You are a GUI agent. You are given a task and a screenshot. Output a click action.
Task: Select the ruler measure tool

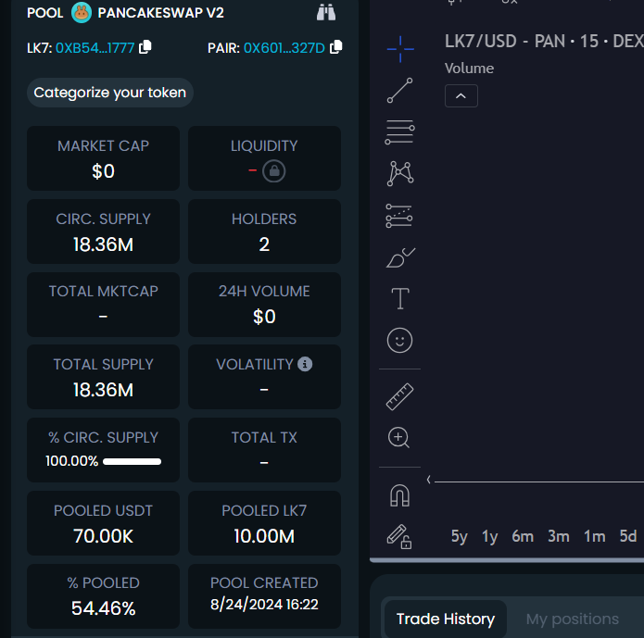(399, 396)
